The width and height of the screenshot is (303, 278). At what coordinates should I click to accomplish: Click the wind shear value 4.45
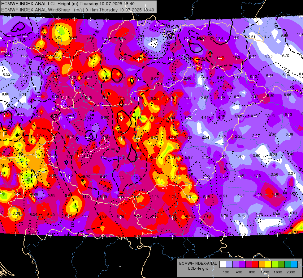click(x=58, y=37)
